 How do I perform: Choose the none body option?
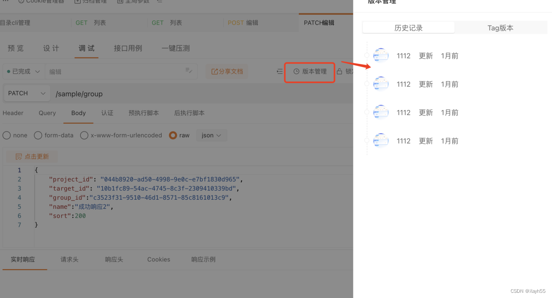6,135
